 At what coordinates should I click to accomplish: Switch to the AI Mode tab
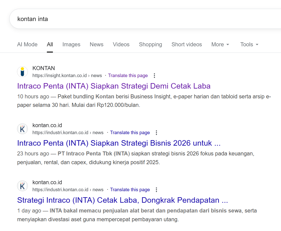click(x=27, y=44)
